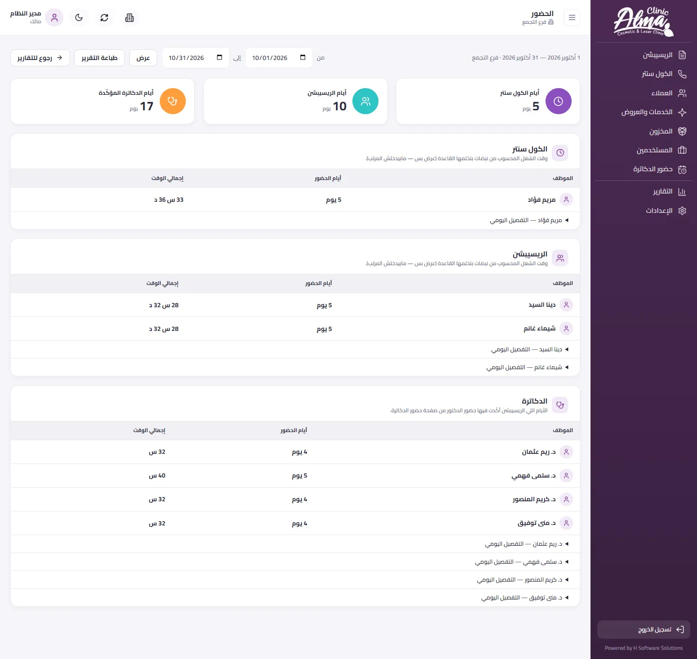The height and width of the screenshot is (659, 697).
Task: Open الريسبشن in the sidebar
Action: click(x=644, y=55)
